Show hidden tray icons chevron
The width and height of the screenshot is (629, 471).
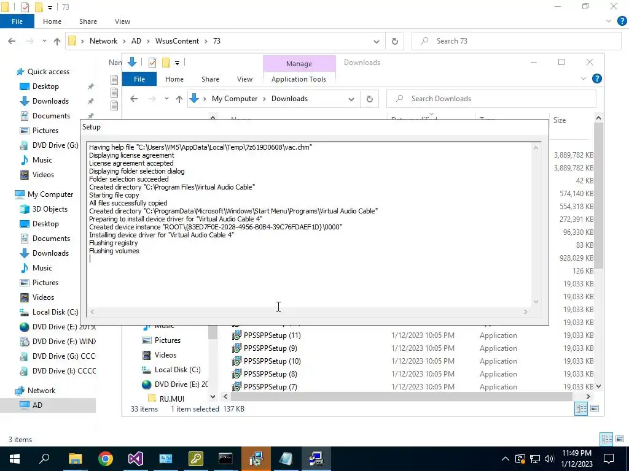tap(506, 459)
